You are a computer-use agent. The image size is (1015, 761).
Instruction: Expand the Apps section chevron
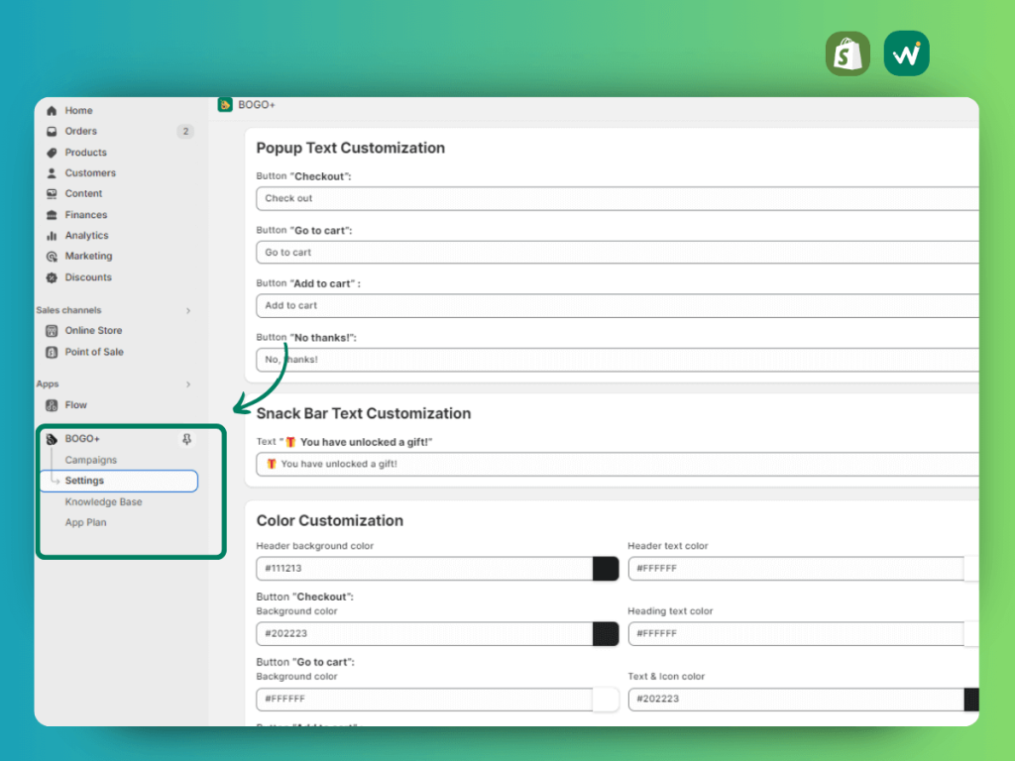188,384
